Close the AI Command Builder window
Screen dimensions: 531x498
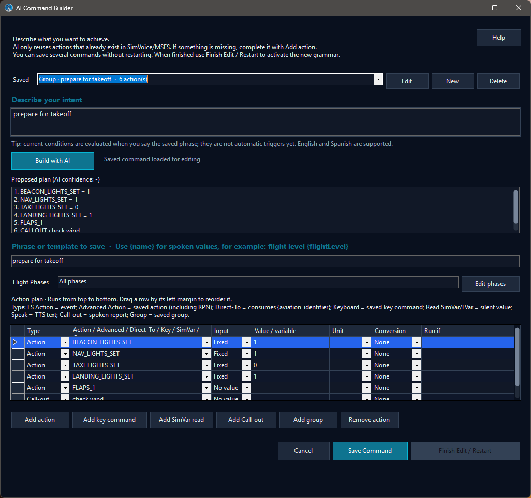click(519, 8)
